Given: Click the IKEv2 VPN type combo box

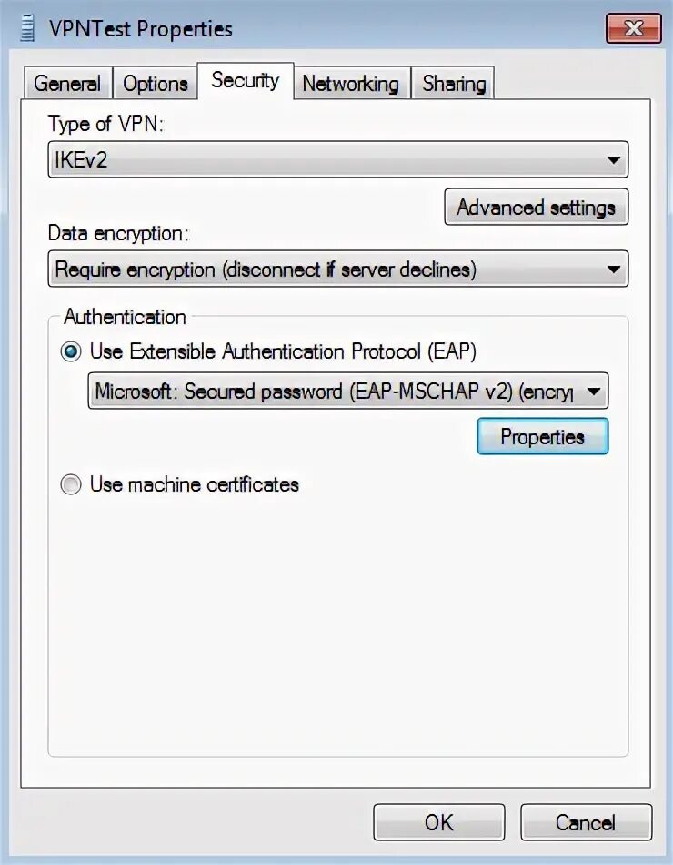Looking at the screenshot, I should click(x=338, y=159).
